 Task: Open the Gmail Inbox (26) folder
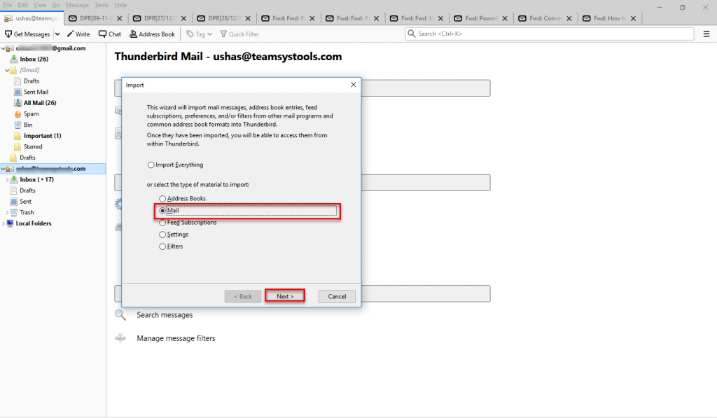(x=34, y=59)
